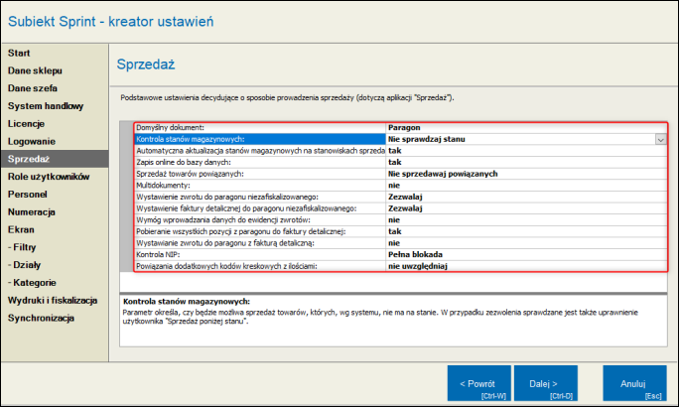This screenshot has height=407, width=679.
Task: Click the 'Subiekt Sprint - kreator ustawień' title
Action: click(111, 22)
